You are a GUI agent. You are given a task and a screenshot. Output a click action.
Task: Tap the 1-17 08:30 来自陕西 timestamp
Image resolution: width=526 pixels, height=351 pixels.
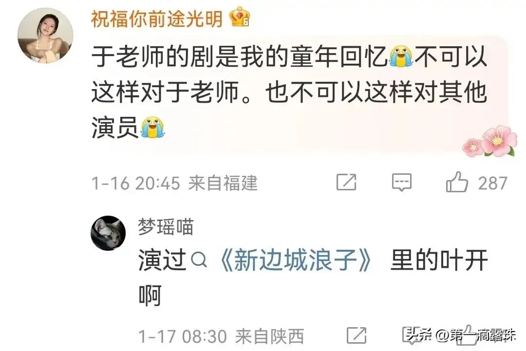click(x=221, y=336)
